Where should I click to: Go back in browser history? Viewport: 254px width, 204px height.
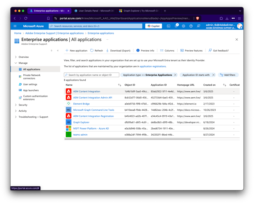15,18
